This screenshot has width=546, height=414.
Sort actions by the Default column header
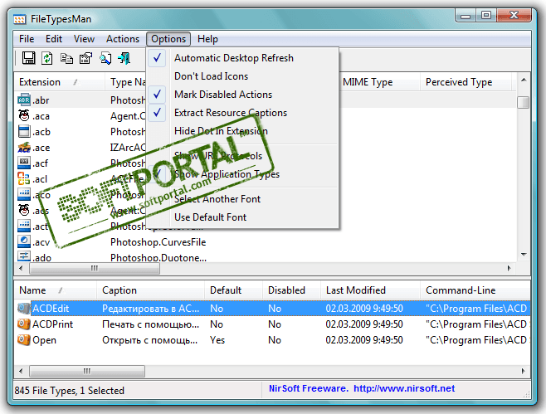[x=233, y=290]
